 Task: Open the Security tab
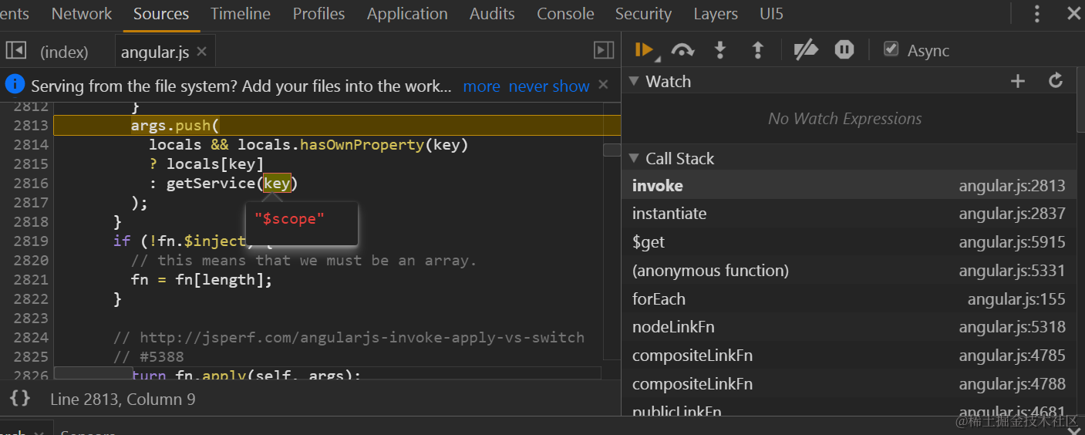coord(643,14)
